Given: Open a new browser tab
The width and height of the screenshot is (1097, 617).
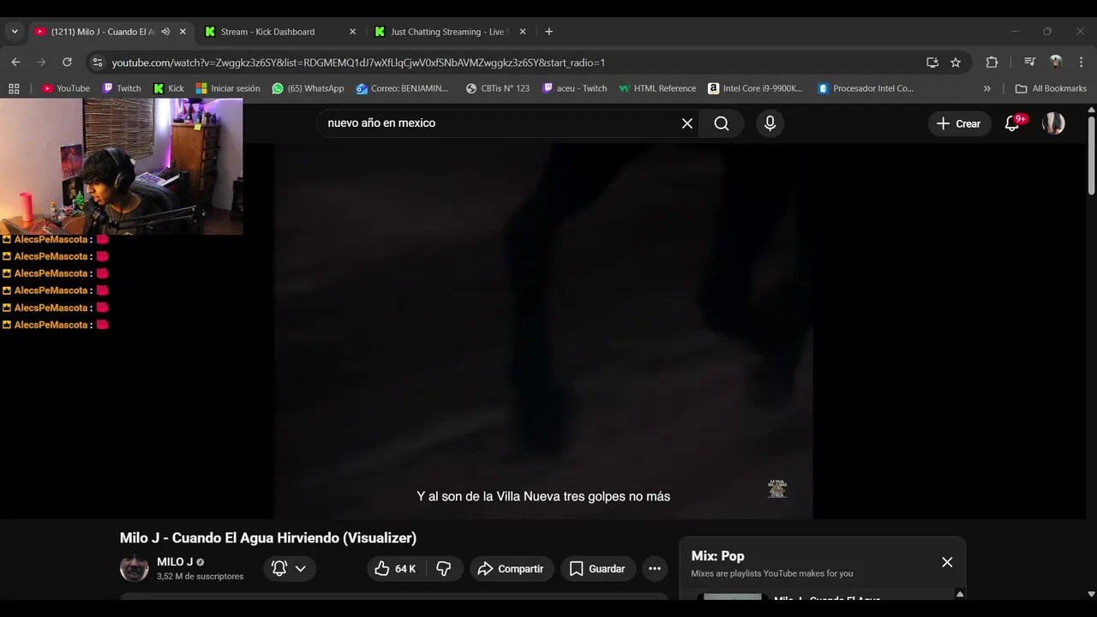Looking at the screenshot, I should pyautogui.click(x=548, y=32).
